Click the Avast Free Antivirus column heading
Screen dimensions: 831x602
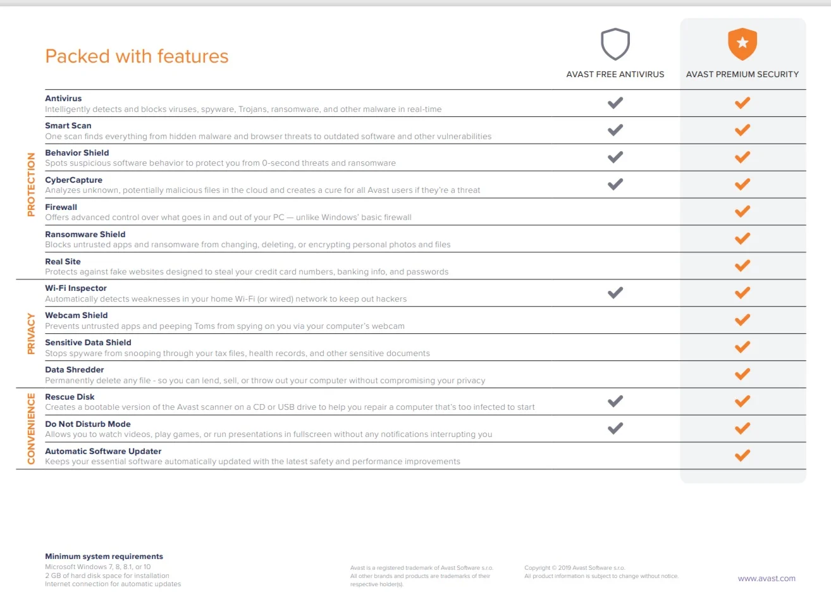[615, 75]
